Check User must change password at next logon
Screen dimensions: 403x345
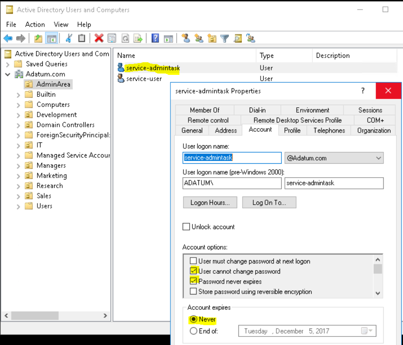click(x=193, y=261)
